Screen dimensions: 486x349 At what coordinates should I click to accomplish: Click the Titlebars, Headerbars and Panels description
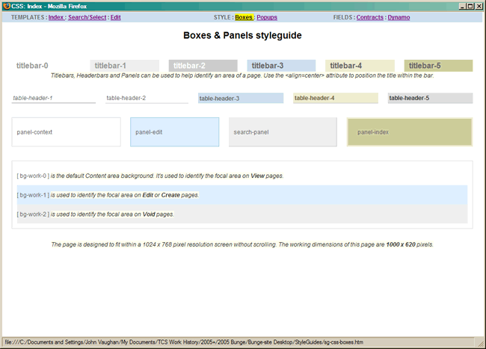point(242,75)
